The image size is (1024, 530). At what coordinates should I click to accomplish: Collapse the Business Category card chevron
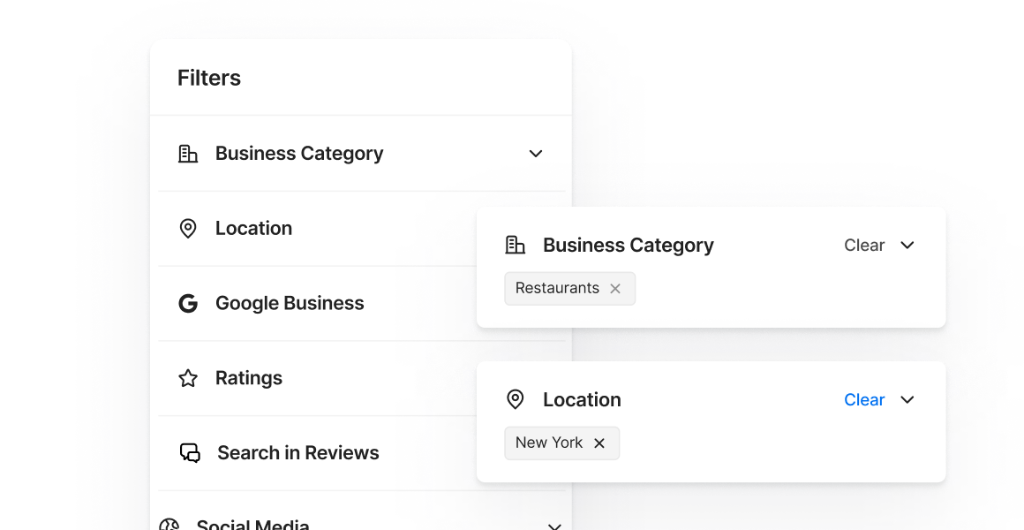(x=907, y=245)
